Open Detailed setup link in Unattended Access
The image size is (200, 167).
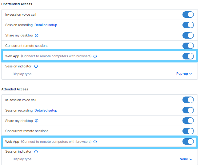point(46,25)
